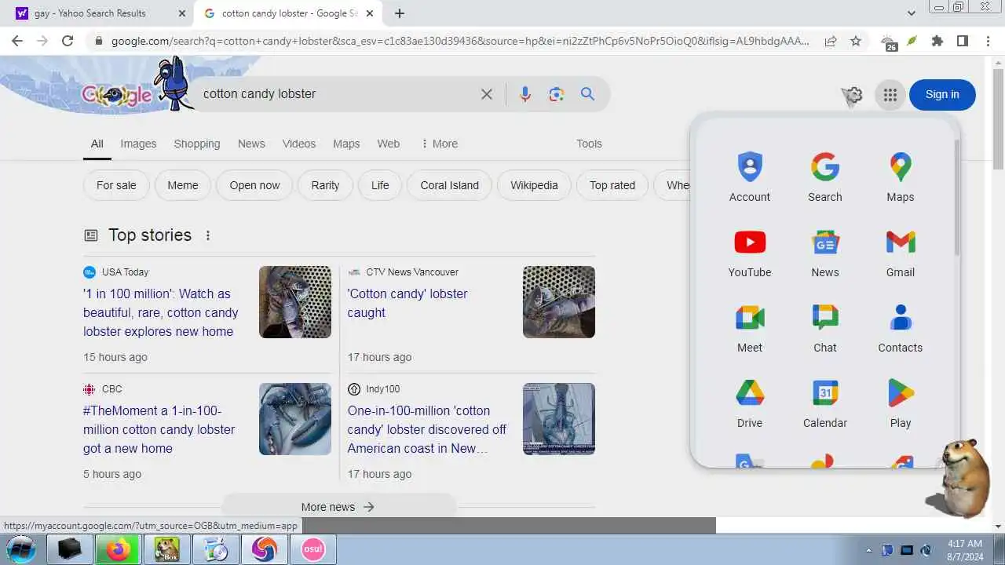Click the browser address bar URL
This screenshot has width=1005, height=565.
coord(459,41)
